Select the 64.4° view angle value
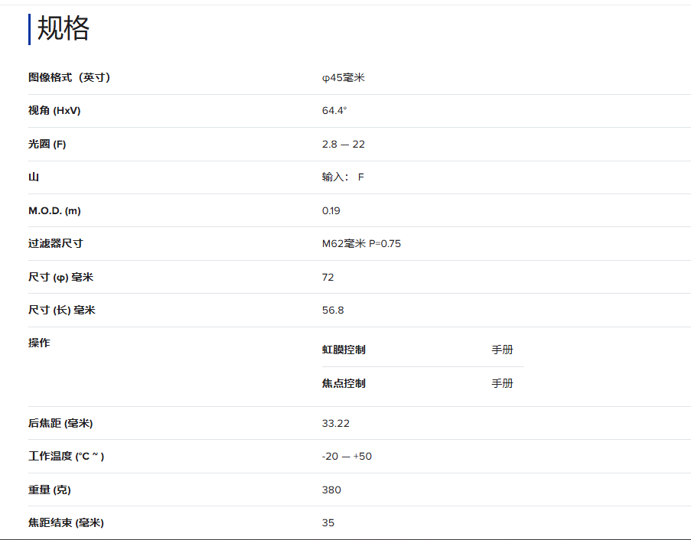This screenshot has height=540, width=691. pos(334,111)
